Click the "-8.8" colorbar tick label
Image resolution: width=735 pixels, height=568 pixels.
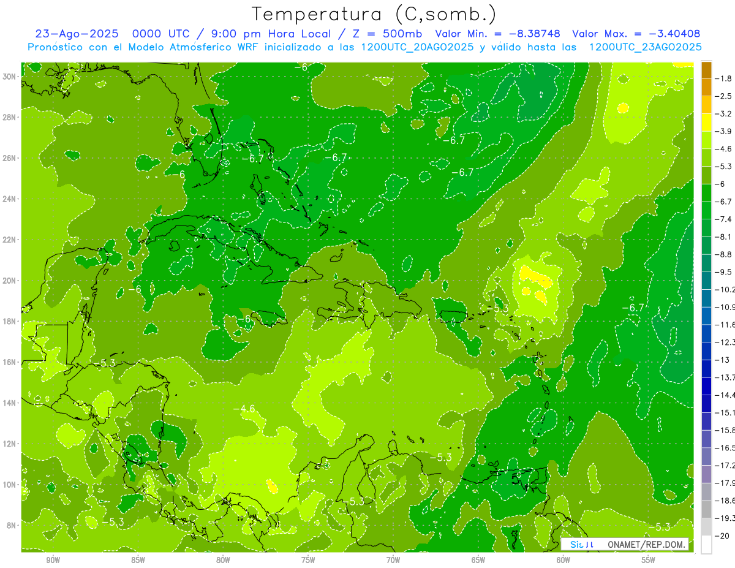723,254
